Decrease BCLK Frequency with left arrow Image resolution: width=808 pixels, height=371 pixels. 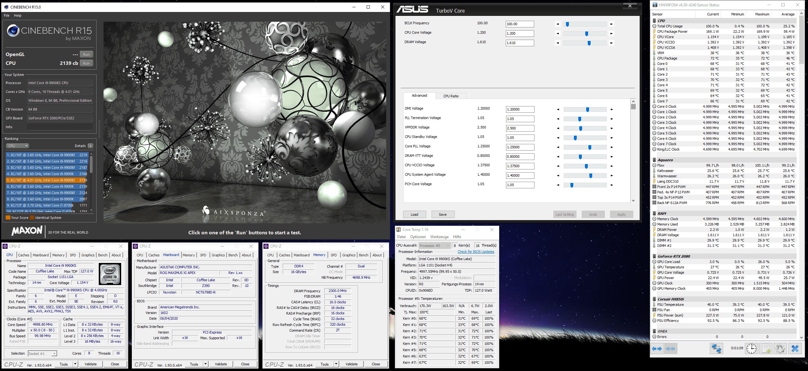pyautogui.click(x=557, y=24)
